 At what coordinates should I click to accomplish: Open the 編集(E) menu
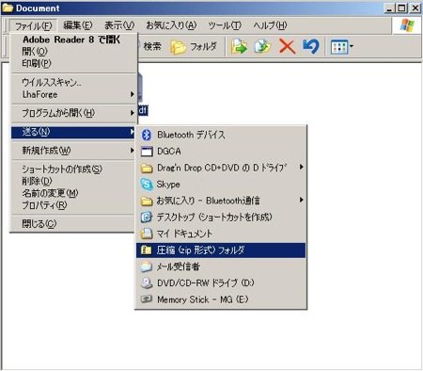[x=78, y=25]
